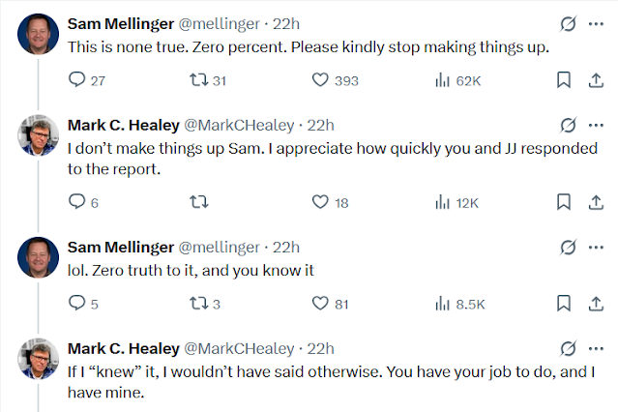Open Grok icon on Sam's first tweet

pyautogui.click(x=569, y=23)
